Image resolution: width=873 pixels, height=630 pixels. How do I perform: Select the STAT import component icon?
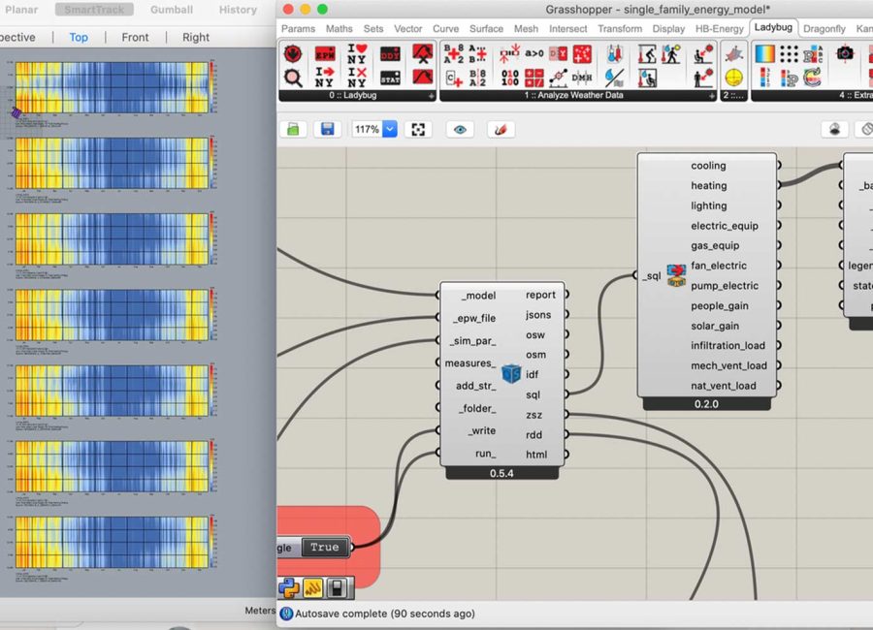[x=390, y=78]
